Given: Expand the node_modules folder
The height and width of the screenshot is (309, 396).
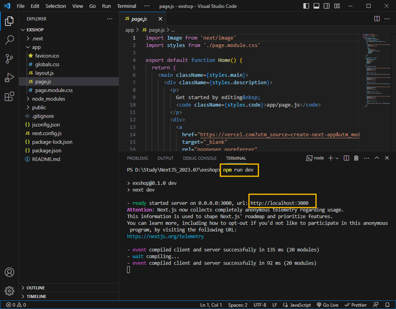Looking at the screenshot, I should 69,99.
